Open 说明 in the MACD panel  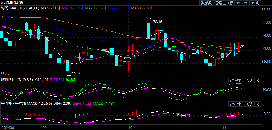(248, 104)
